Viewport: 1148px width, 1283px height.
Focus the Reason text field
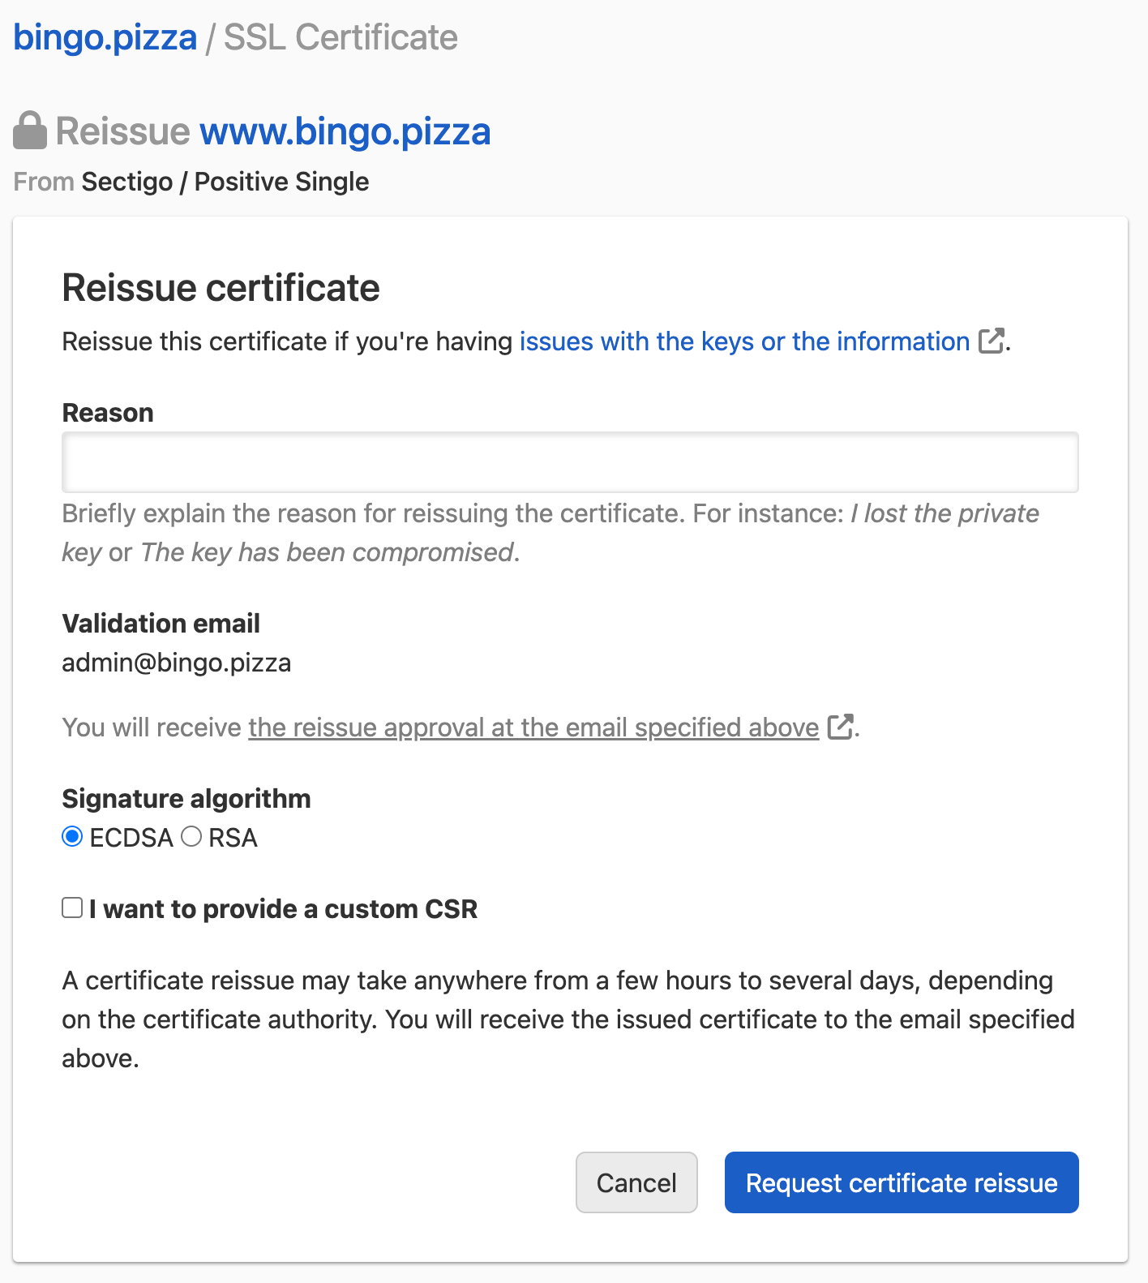(x=570, y=462)
